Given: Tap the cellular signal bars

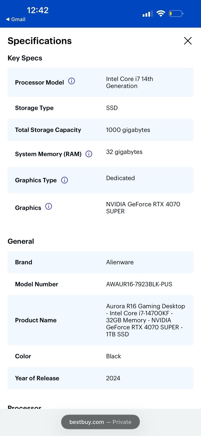Looking at the screenshot, I should [148, 14].
